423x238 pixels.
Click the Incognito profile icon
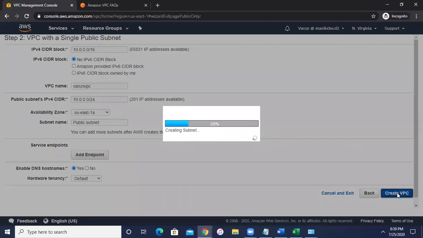pyautogui.click(x=386, y=16)
